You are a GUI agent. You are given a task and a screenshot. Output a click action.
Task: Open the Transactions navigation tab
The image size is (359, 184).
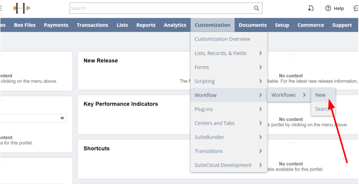[x=92, y=25]
